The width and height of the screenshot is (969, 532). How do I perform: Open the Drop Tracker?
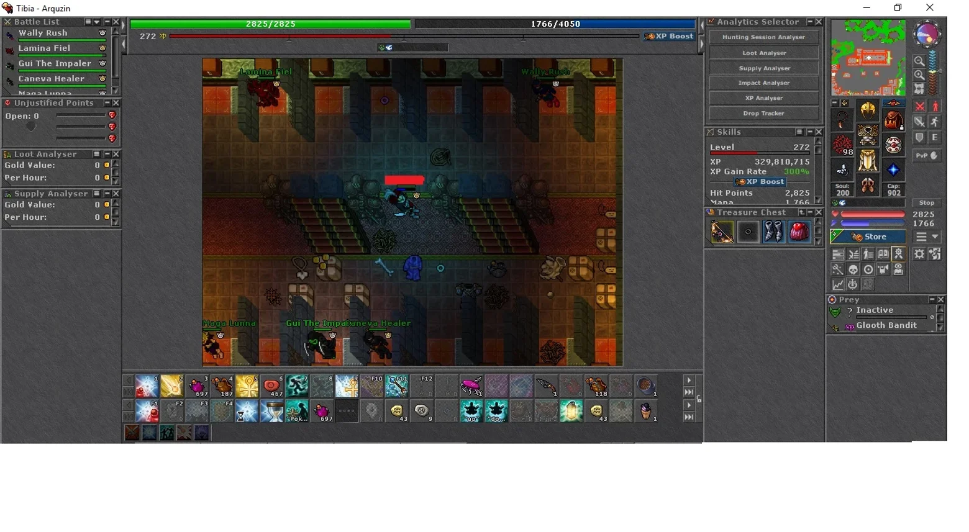tap(763, 114)
